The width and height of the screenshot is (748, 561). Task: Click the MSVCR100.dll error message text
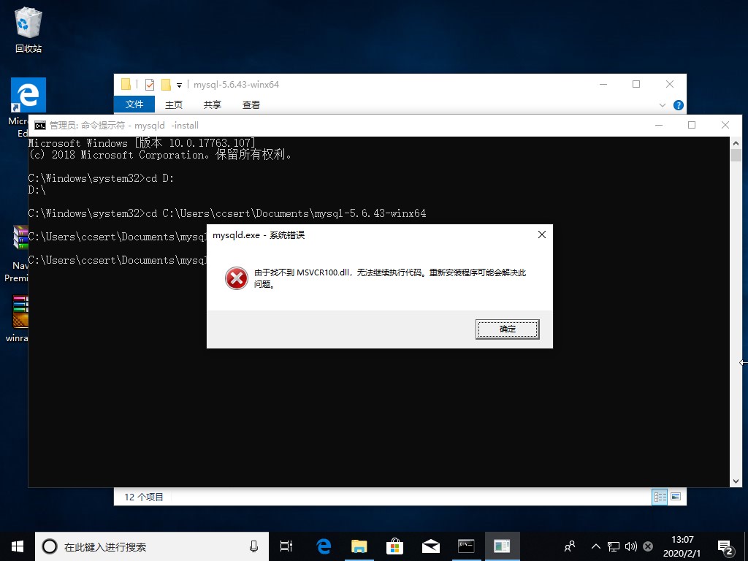pyautogui.click(x=390, y=278)
